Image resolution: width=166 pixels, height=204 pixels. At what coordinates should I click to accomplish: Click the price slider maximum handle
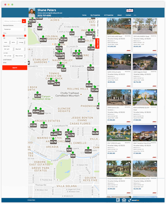(x=25, y=36)
